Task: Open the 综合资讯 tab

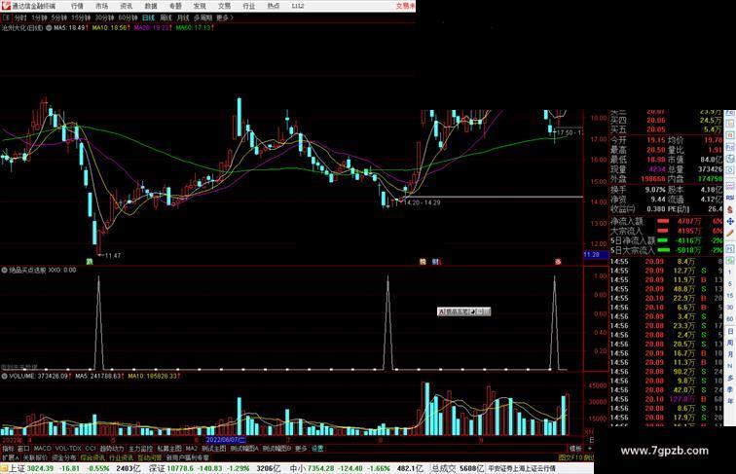Action: 92,457
